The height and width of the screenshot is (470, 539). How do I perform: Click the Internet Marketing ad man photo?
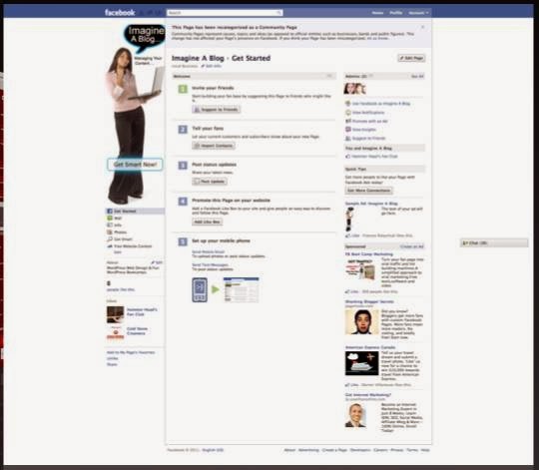[355, 415]
